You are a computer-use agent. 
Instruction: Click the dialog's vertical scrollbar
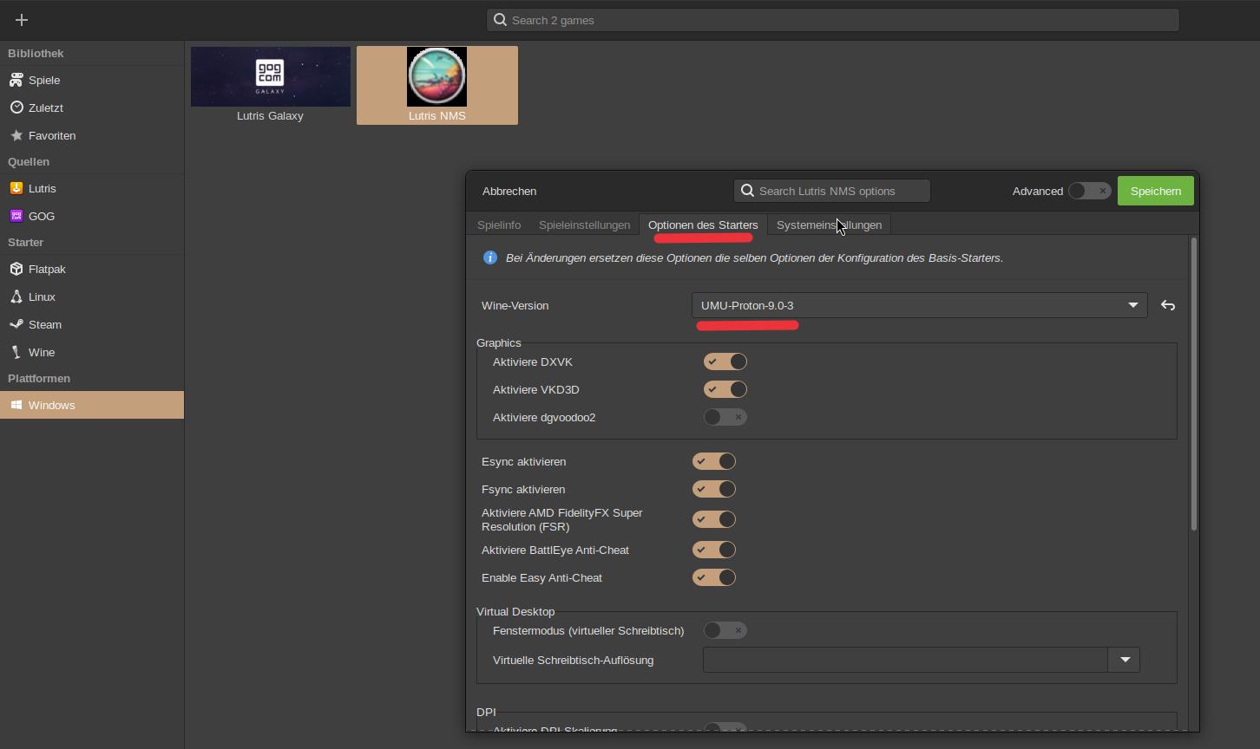[x=1194, y=383]
